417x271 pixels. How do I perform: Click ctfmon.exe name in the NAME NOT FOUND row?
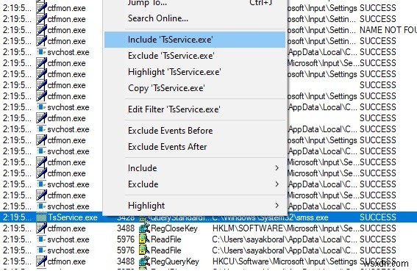[66, 30]
